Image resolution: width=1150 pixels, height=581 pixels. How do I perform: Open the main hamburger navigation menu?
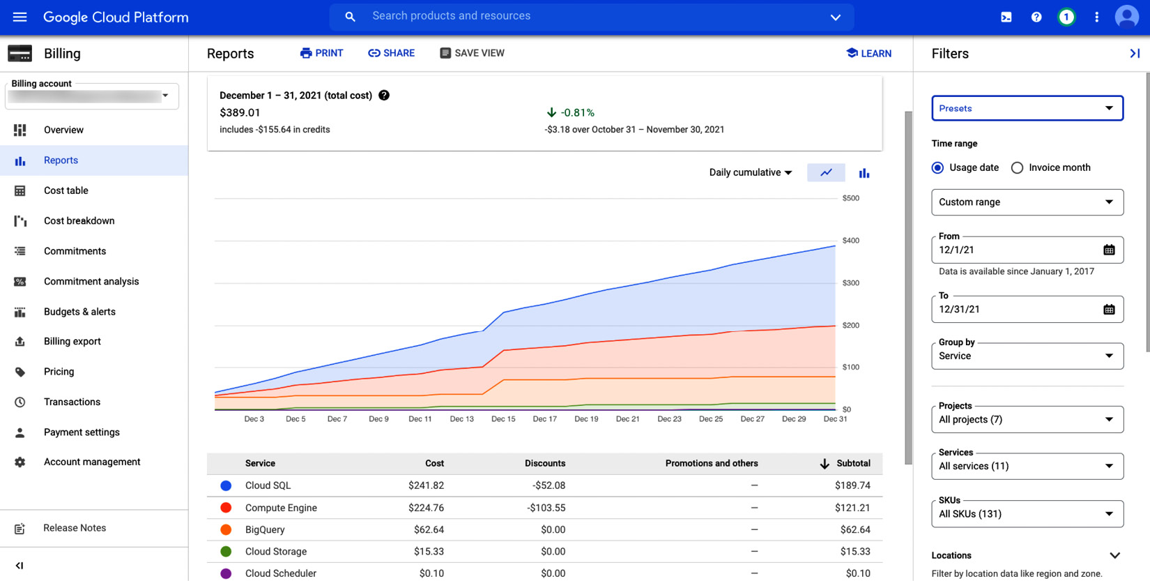click(x=20, y=17)
